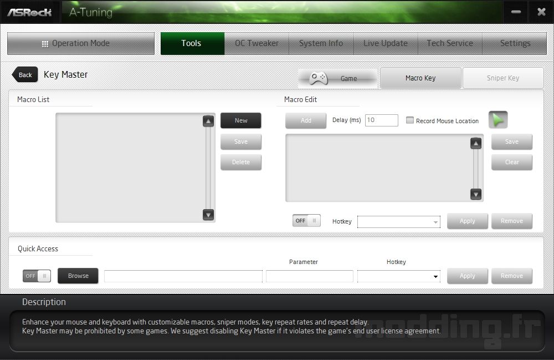Click Macro Edit scroll down arrow
The image size is (554, 360).
(x=476, y=194)
